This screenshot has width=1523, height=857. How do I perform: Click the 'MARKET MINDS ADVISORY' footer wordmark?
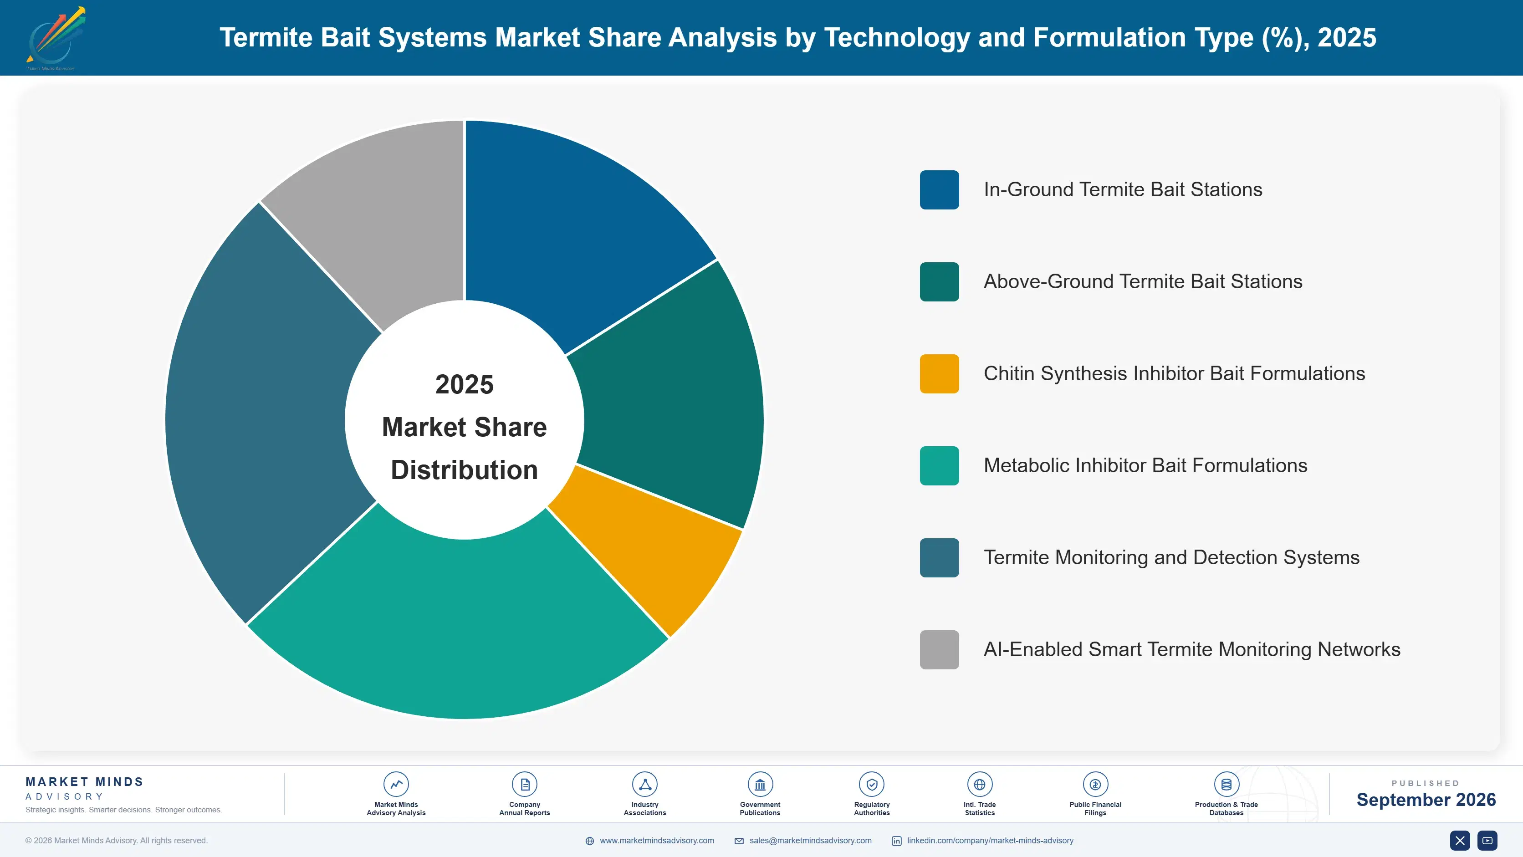(84, 788)
